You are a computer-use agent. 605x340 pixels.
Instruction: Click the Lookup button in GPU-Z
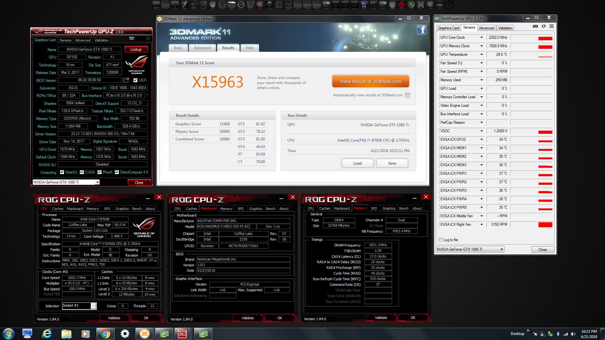pyautogui.click(x=136, y=49)
